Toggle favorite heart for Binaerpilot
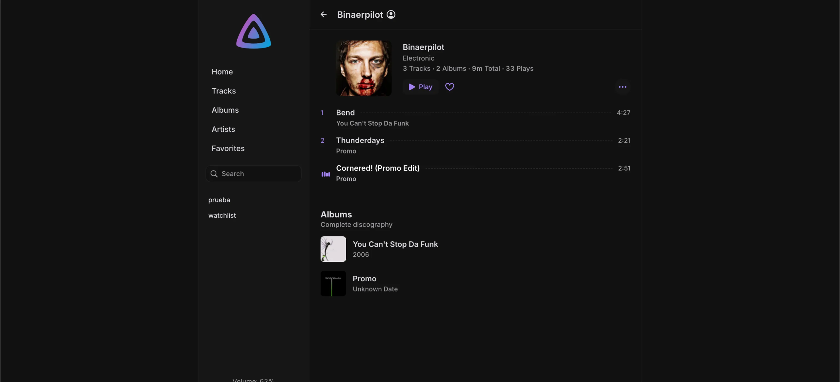The height and width of the screenshot is (382, 840). coord(450,87)
